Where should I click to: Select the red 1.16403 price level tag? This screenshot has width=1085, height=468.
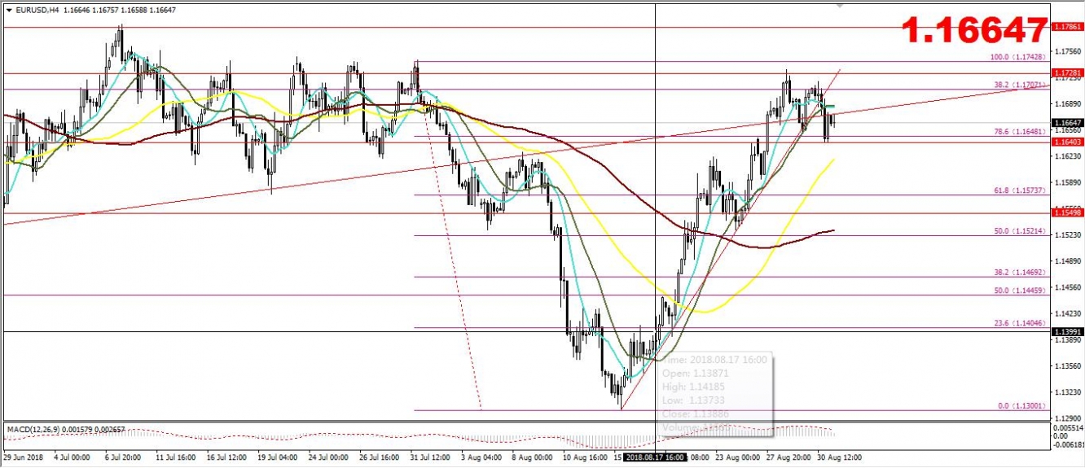[x=1066, y=142]
